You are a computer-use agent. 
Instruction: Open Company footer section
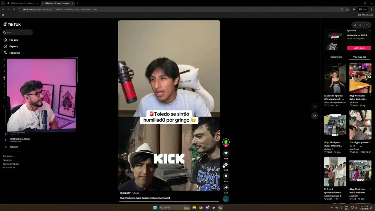8,156
